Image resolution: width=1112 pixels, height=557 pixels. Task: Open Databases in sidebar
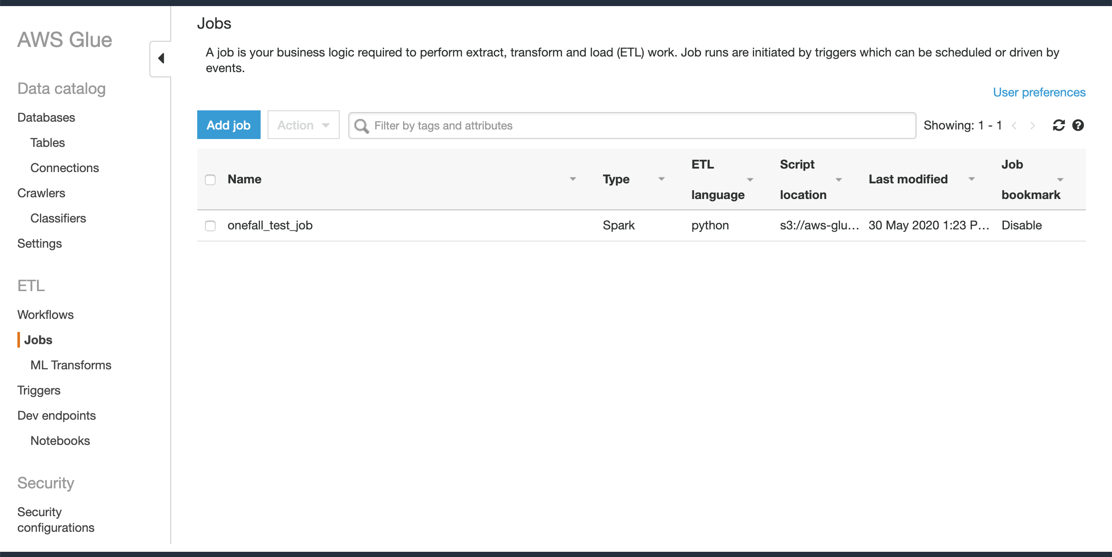click(46, 117)
